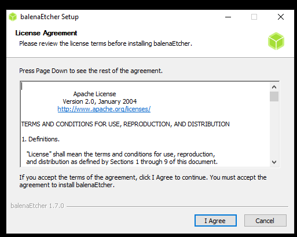This screenshot has height=237, width=297.
Task: Minimize the balenaEtcher Setup window
Action: [228, 17]
